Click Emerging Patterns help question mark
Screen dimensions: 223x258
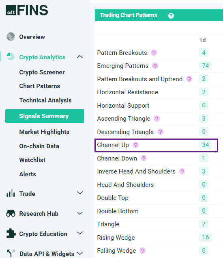[155, 66]
